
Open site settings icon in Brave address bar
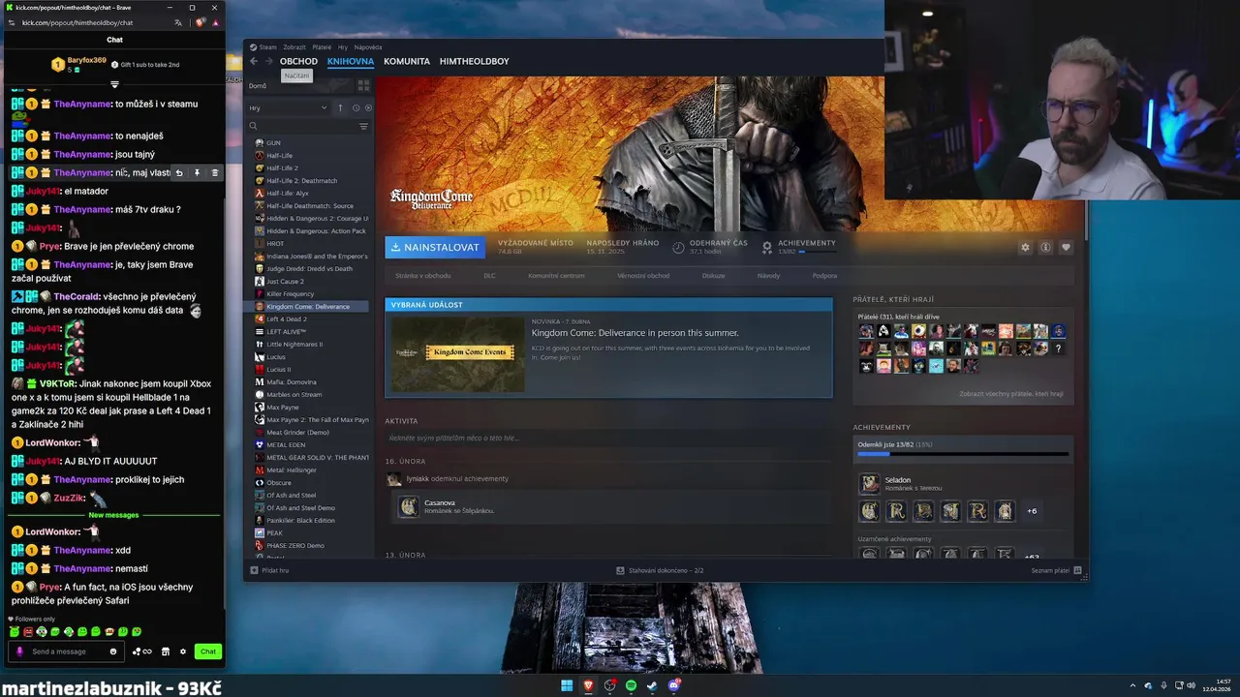pyautogui.click(x=10, y=22)
